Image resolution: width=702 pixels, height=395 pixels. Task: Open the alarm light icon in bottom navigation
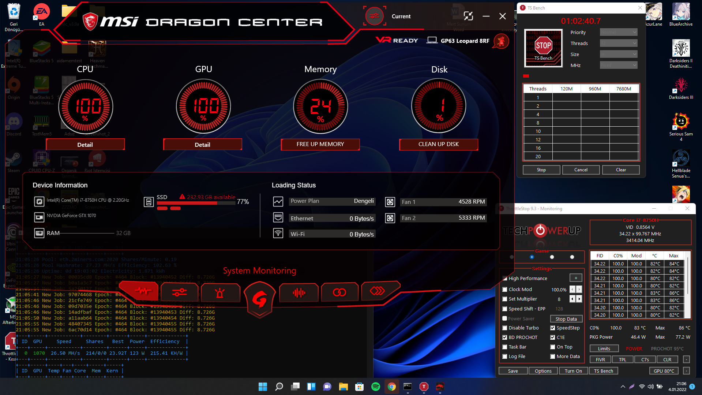click(x=220, y=292)
